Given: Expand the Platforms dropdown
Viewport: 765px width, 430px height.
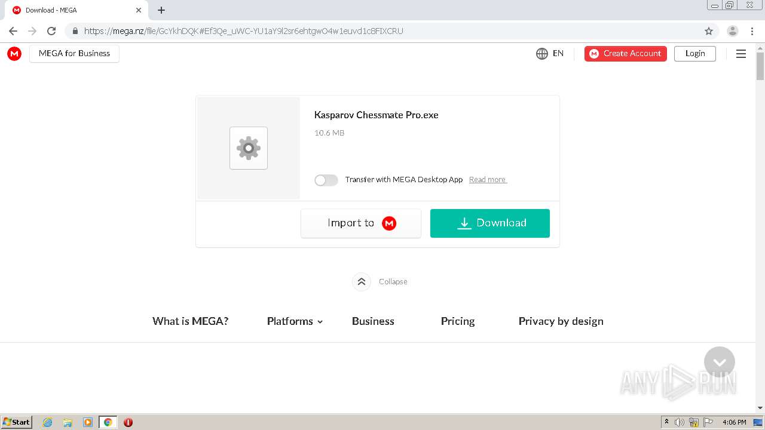Looking at the screenshot, I should coord(295,321).
